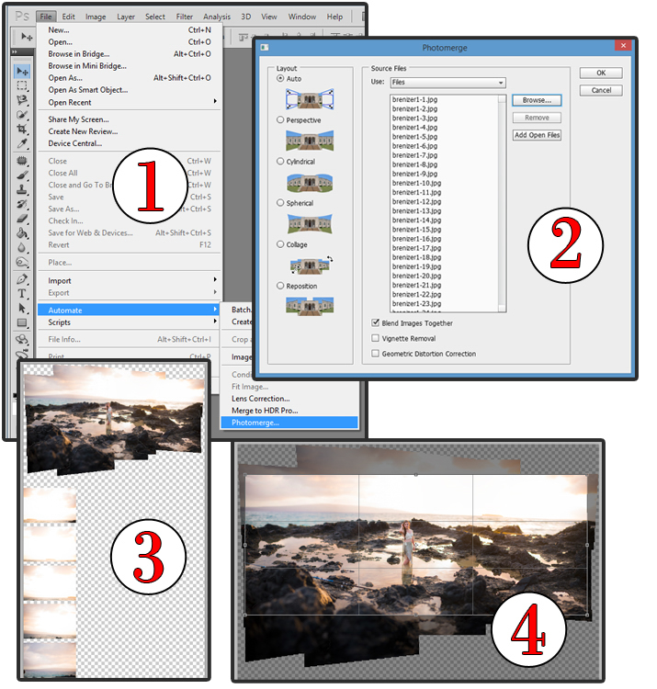The image size is (657, 689).
Task: Activate the Crop tool
Action: pos(23,130)
